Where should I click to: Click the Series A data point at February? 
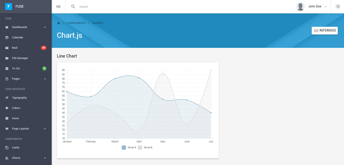91,96
